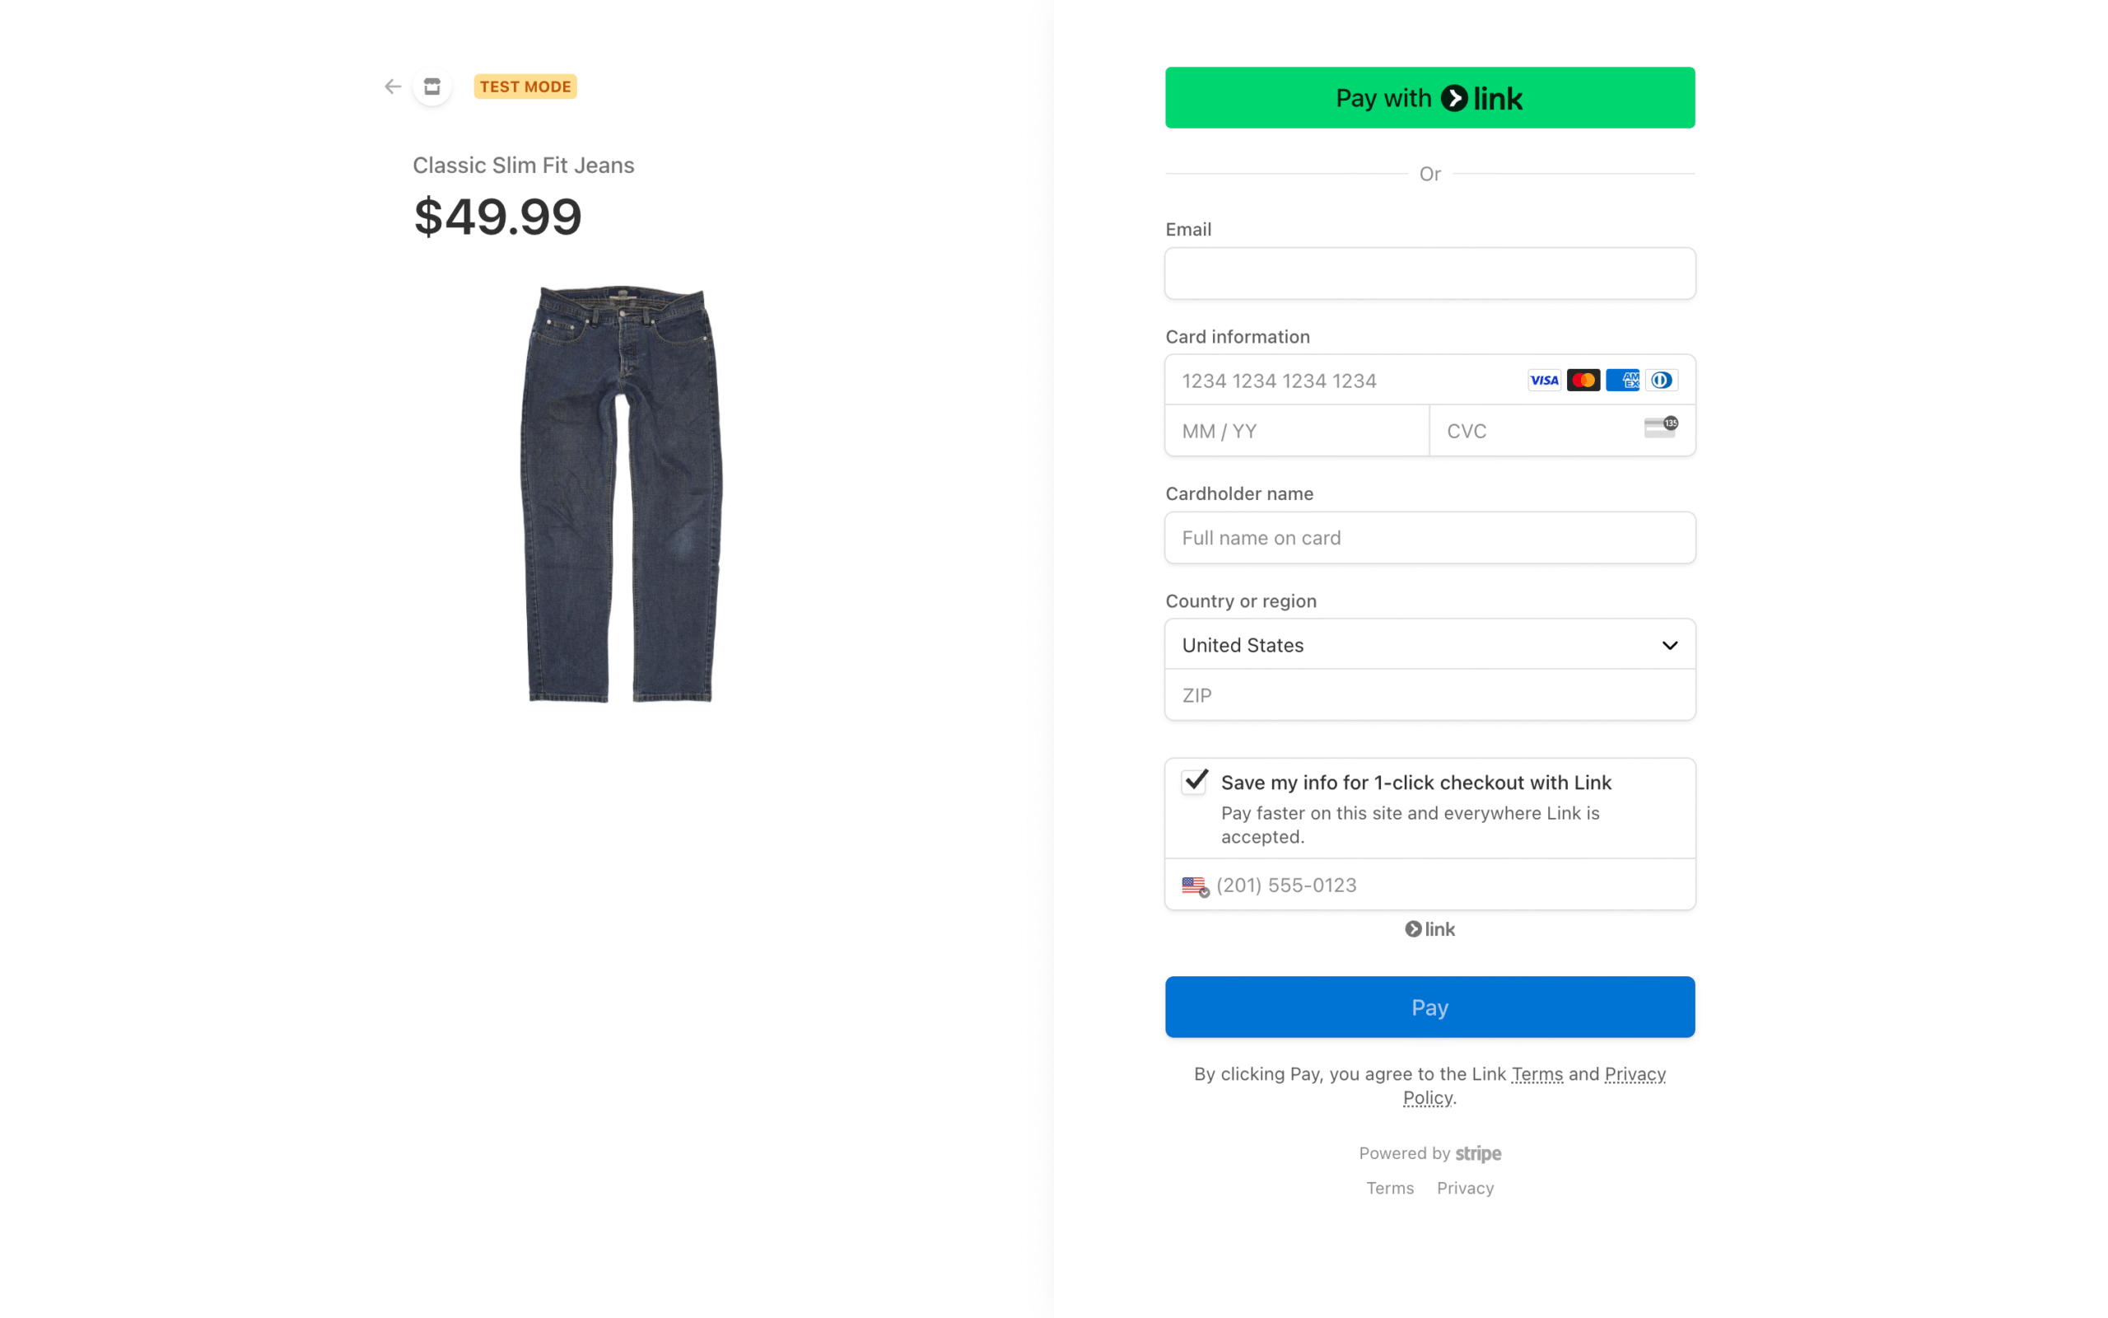
Task: Click the footer Terms link
Action: click(x=1389, y=1188)
